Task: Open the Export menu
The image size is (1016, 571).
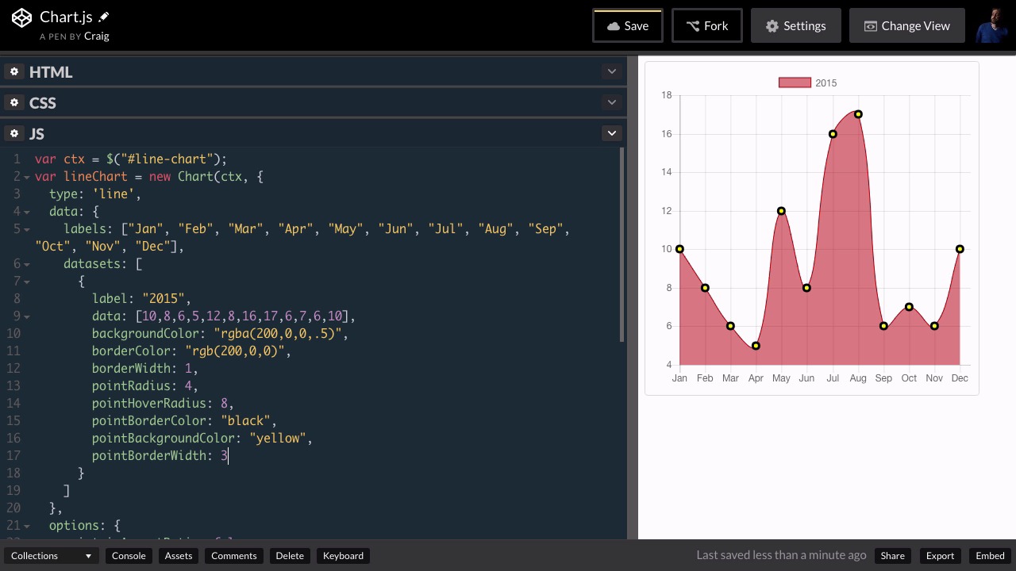Action: 941,556
